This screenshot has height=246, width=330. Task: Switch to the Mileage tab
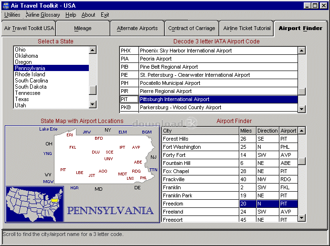(83, 29)
